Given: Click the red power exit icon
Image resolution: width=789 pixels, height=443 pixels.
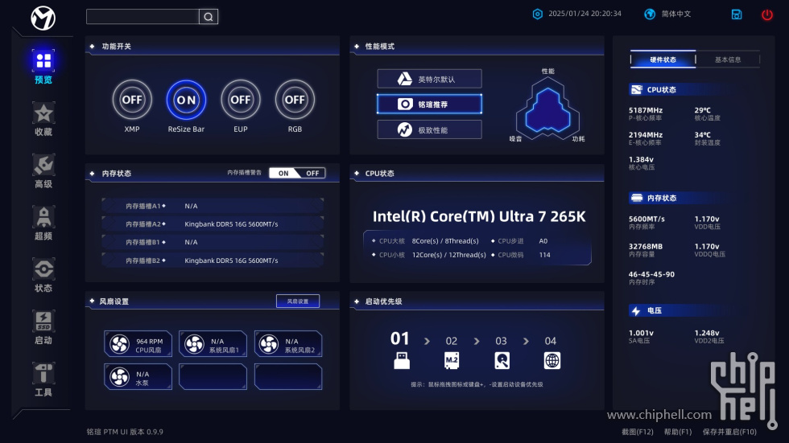Looking at the screenshot, I should [766, 14].
